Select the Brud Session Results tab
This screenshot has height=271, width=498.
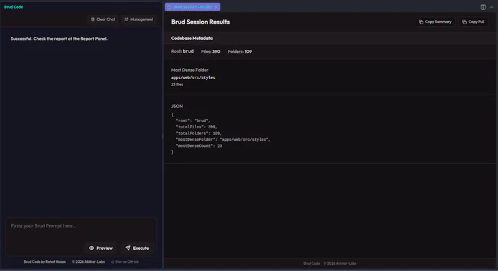192,7
